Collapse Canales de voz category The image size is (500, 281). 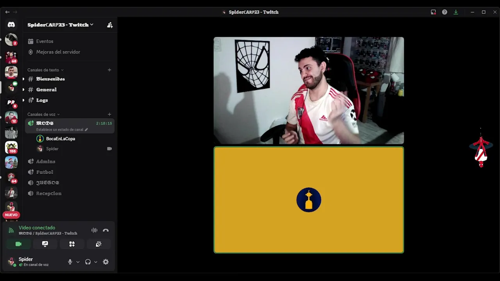tap(43, 114)
